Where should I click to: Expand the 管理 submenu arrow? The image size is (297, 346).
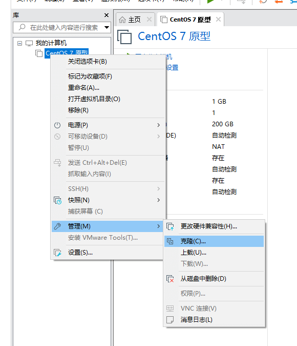pyautogui.click(x=159, y=226)
